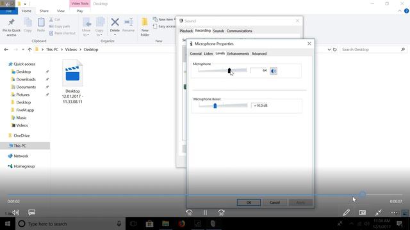Open the Enhancements tab

coord(238,54)
